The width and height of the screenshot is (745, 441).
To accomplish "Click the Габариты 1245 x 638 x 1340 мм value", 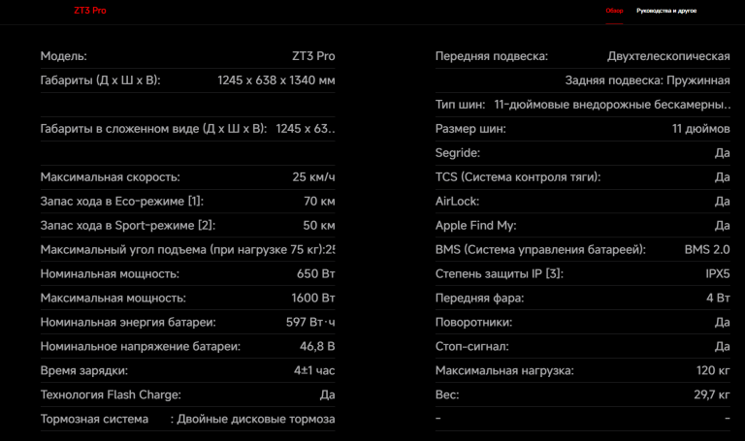I will 276,80.
